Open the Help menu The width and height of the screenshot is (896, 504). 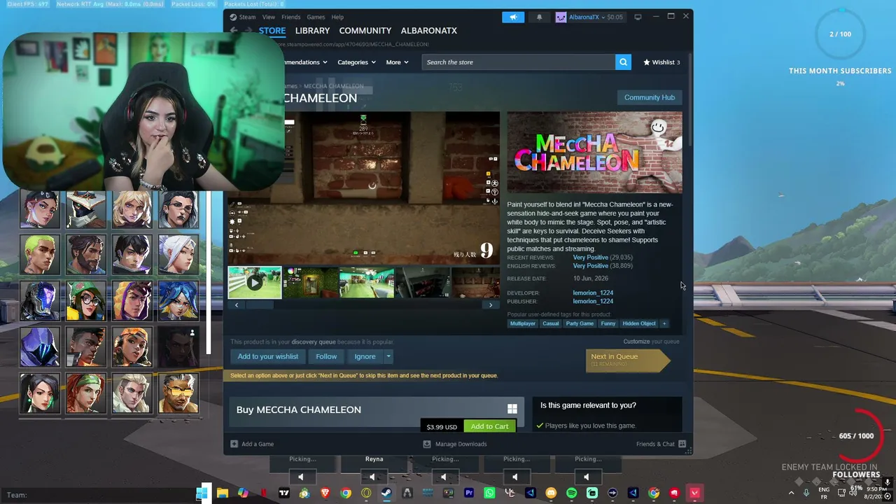click(337, 17)
